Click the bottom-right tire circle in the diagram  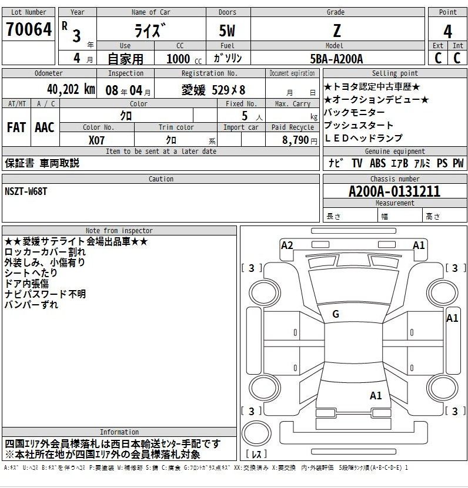click(x=442, y=386)
